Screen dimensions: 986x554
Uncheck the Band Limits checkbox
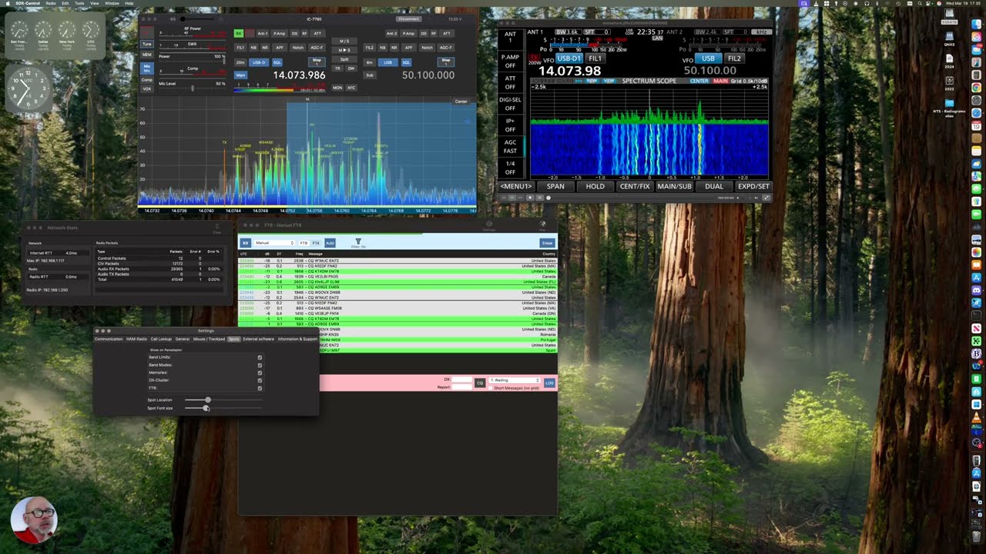pyautogui.click(x=260, y=357)
